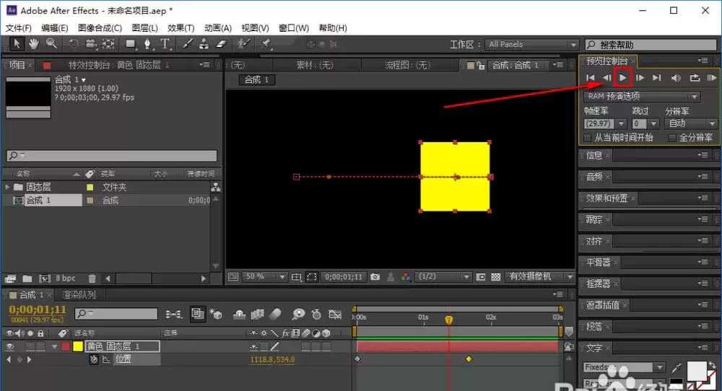Jump to last frame in preview
This screenshot has height=391, width=722.
coord(656,78)
